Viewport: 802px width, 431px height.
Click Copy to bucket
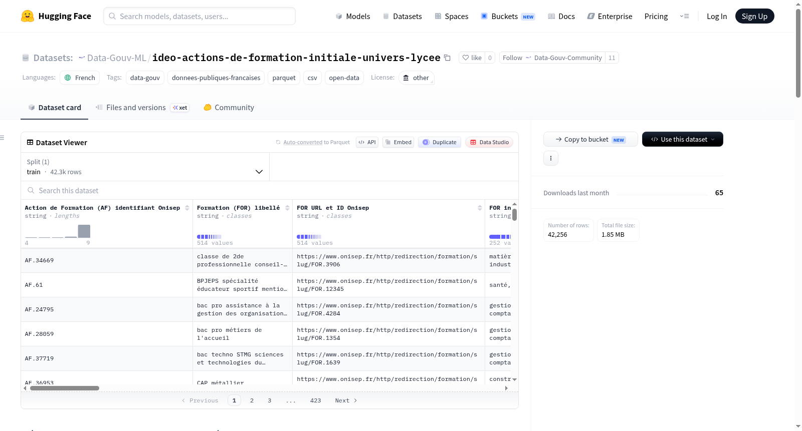pyautogui.click(x=590, y=139)
